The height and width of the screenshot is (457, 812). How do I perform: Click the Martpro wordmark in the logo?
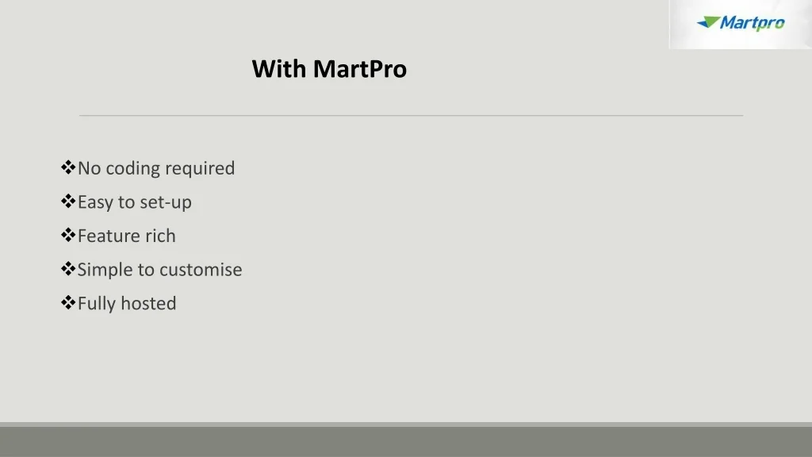(753, 23)
